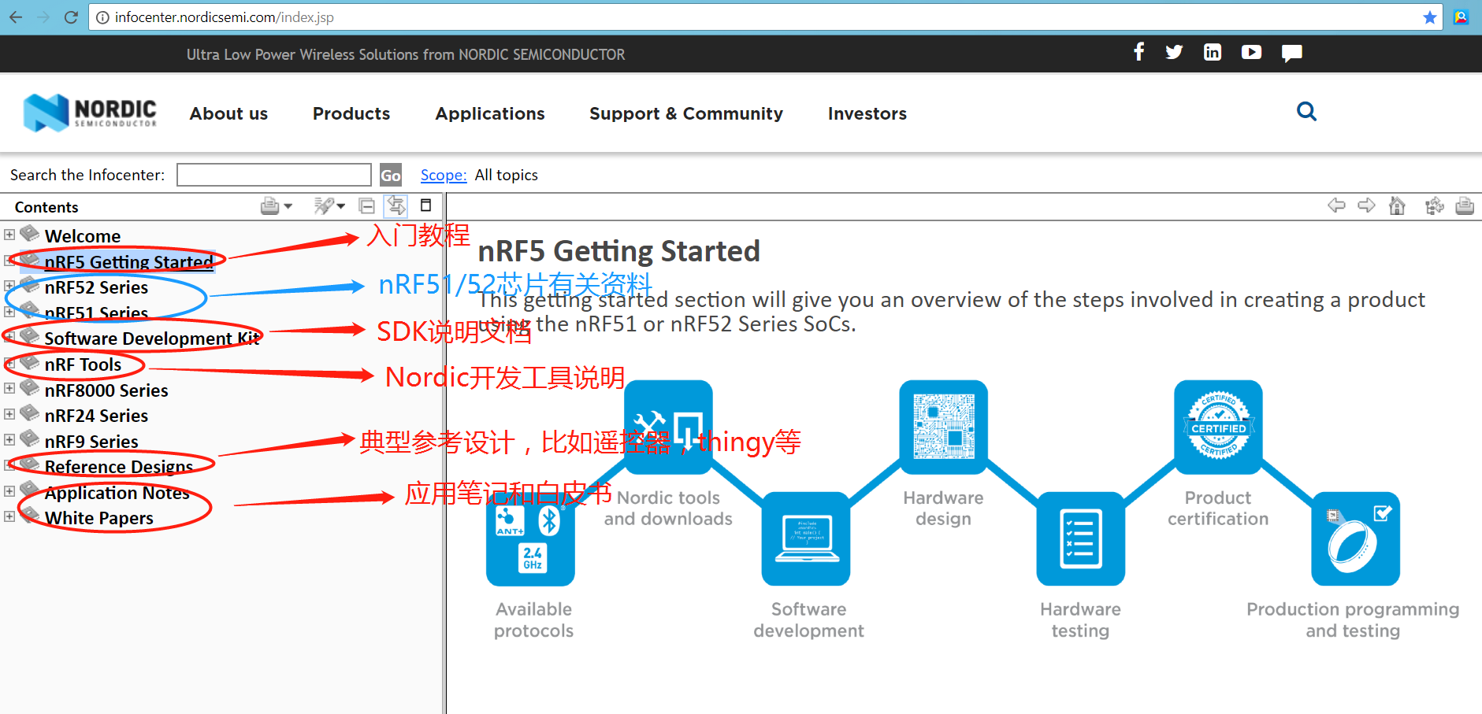This screenshot has height=714, width=1482.
Task: Expand the nRF8000 Series node
Action: pyautogui.click(x=9, y=388)
